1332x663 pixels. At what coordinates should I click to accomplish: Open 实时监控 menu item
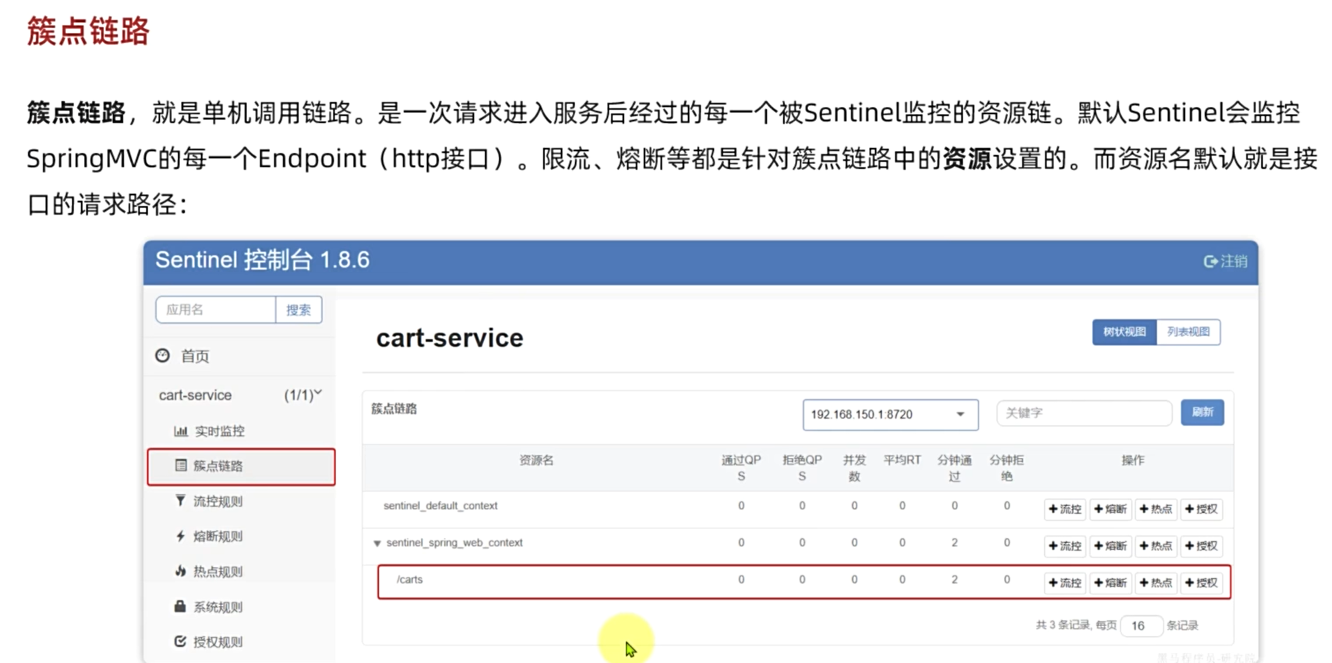pos(219,431)
